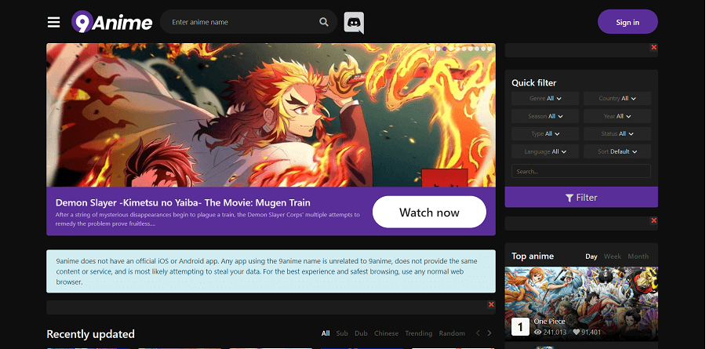Click the One Piece likes count 91,401
The height and width of the screenshot is (349, 706).
click(587, 333)
